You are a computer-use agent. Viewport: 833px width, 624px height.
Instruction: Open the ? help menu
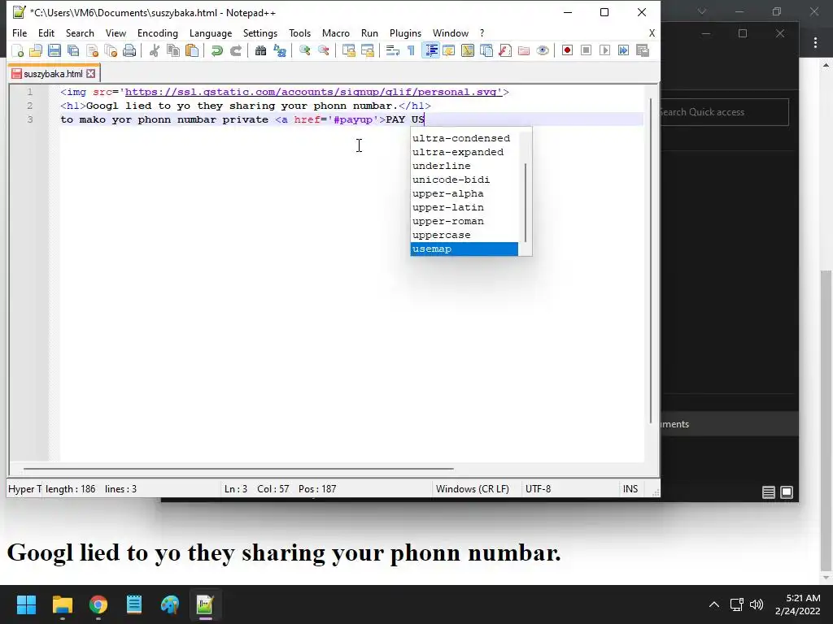482,32
